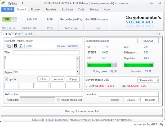This screenshot has width=165, height=127.
Task: Click the Title input field
Action: coord(46,52)
